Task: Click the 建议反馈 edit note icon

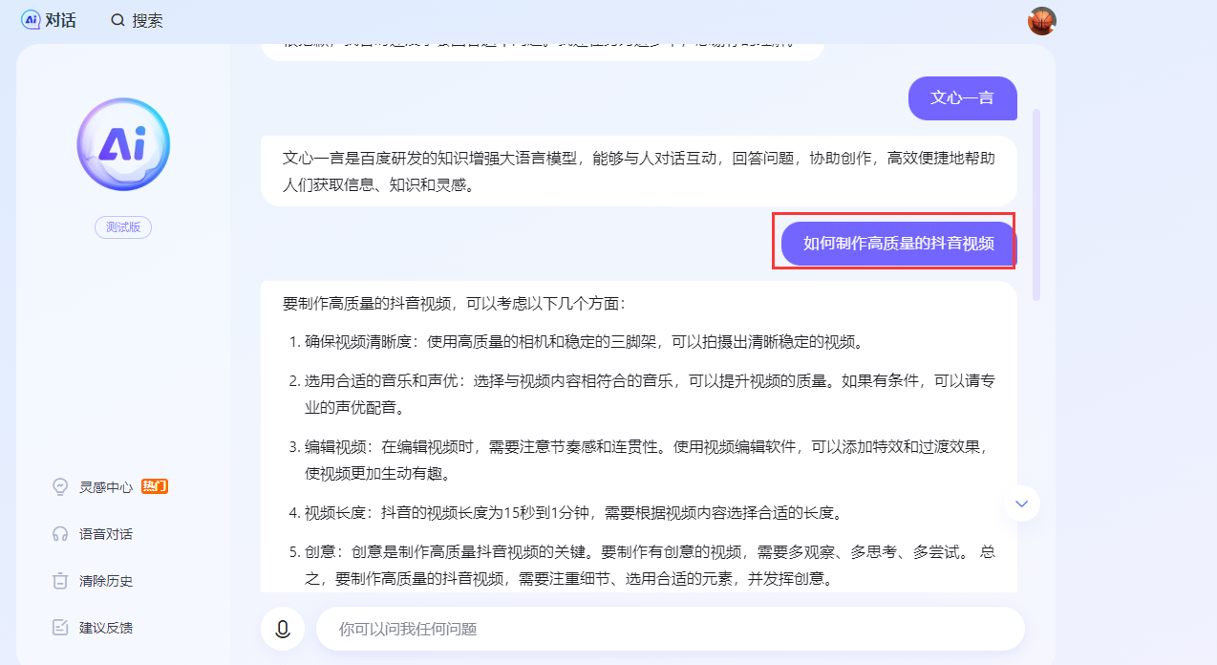Action: click(x=60, y=628)
